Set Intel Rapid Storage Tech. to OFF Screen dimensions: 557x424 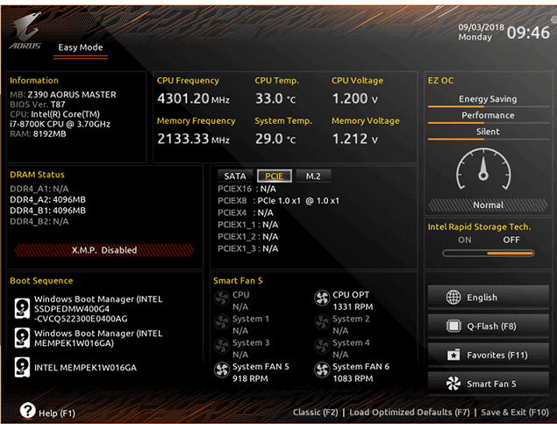[x=511, y=240]
